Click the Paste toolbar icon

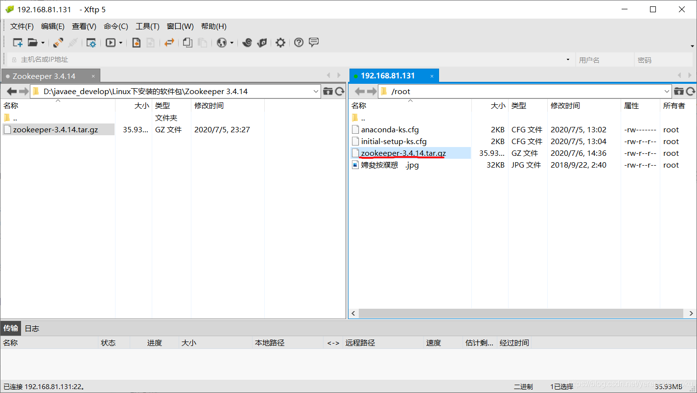[202, 43]
